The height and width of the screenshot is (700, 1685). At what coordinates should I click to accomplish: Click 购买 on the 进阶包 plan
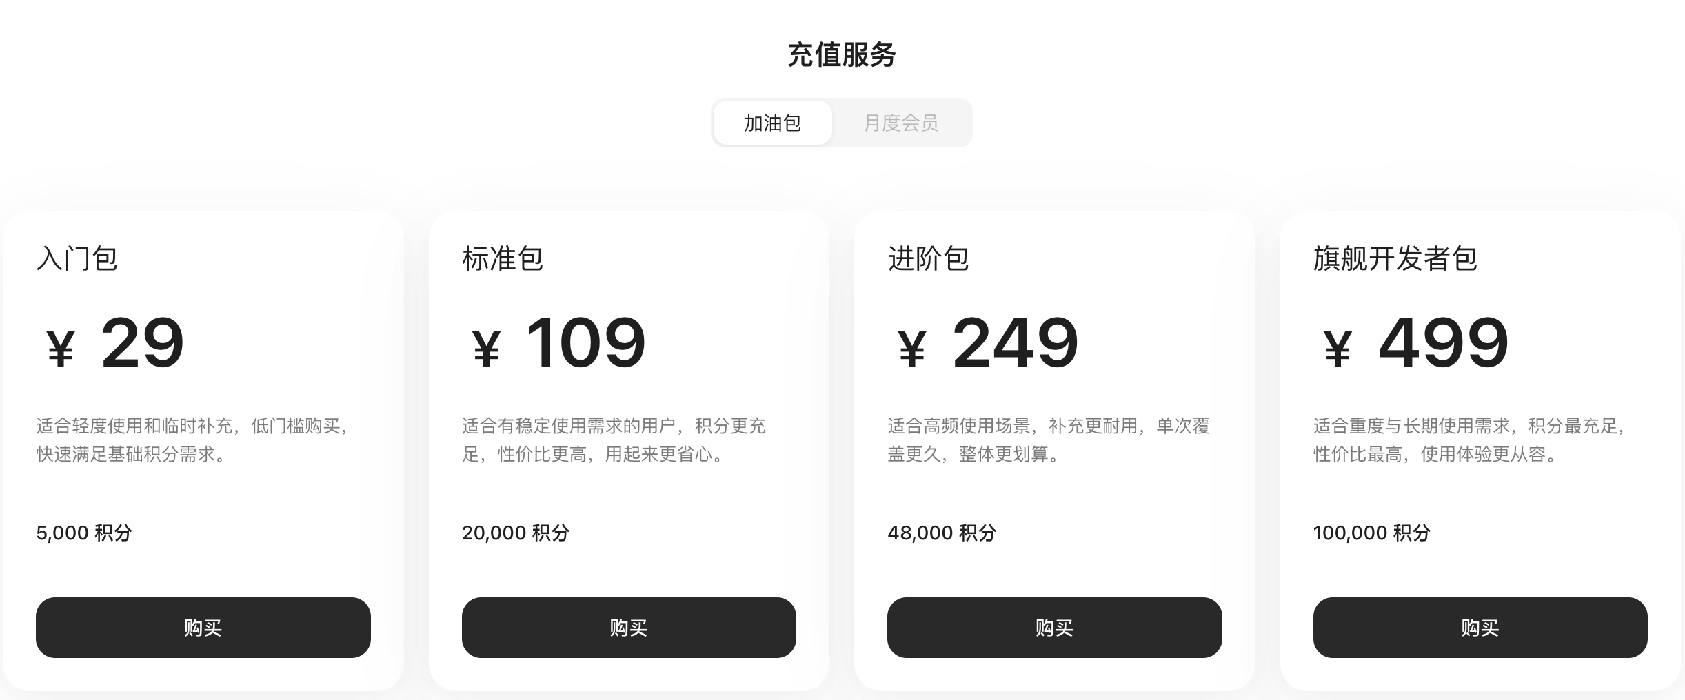click(1055, 628)
